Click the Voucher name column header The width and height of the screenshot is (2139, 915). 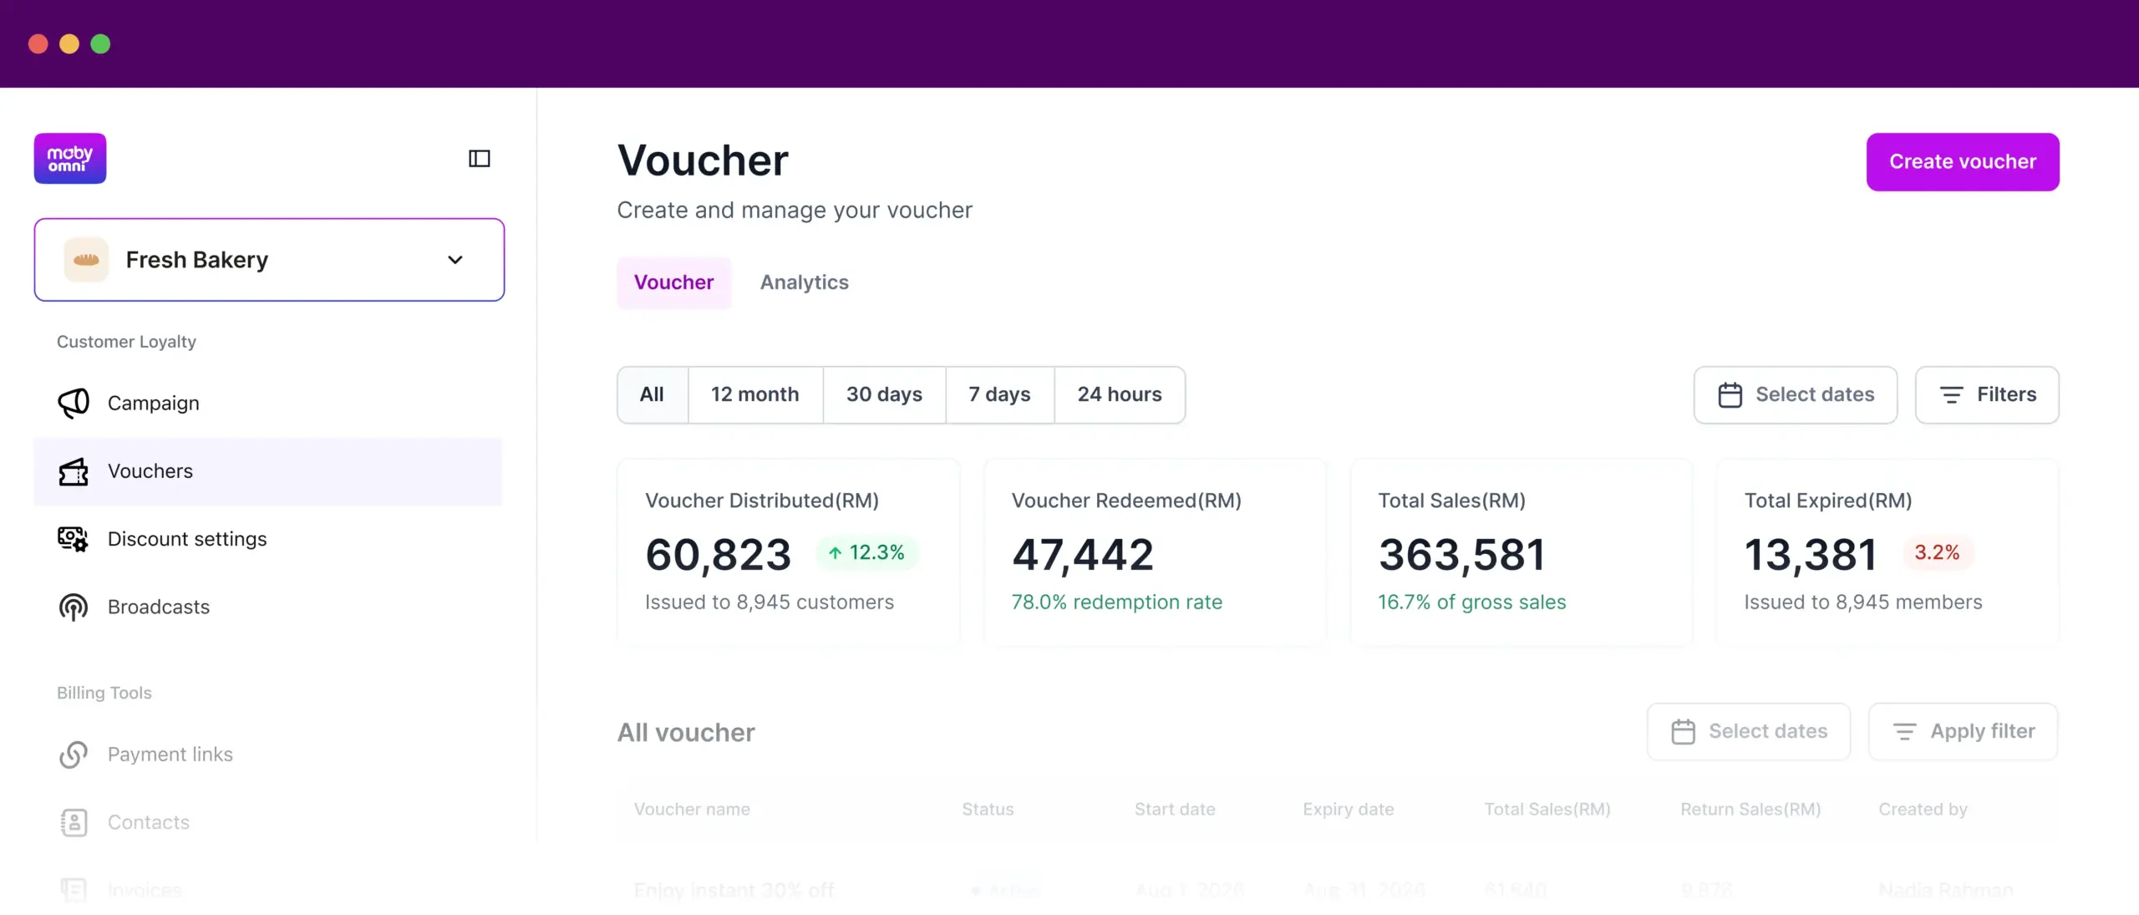692,809
